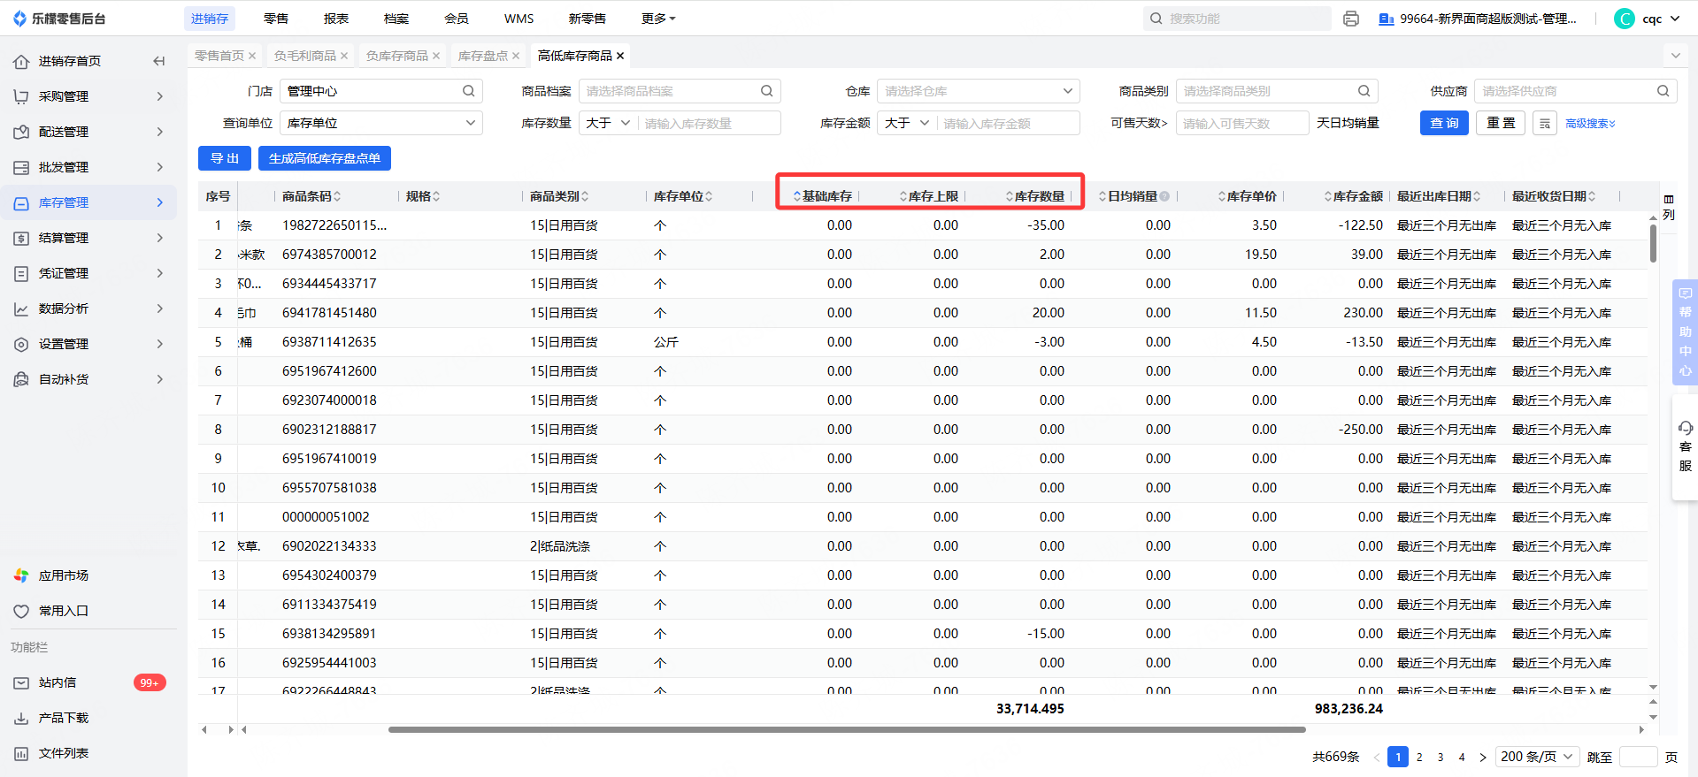
Task: Open the 应用市场 app market
Action: coord(63,575)
